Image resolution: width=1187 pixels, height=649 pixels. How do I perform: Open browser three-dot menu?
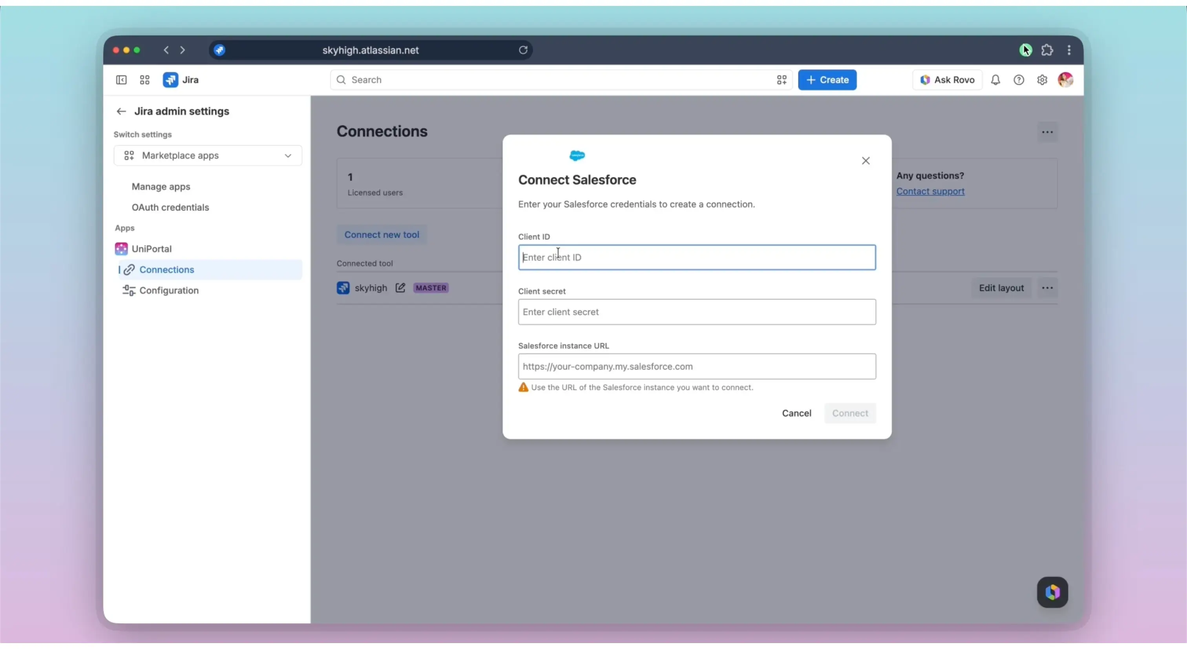(1069, 50)
